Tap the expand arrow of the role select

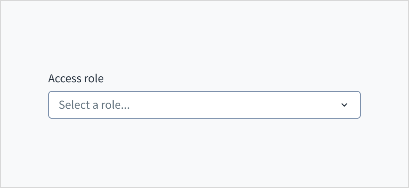pyautogui.click(x=344, y=105)
